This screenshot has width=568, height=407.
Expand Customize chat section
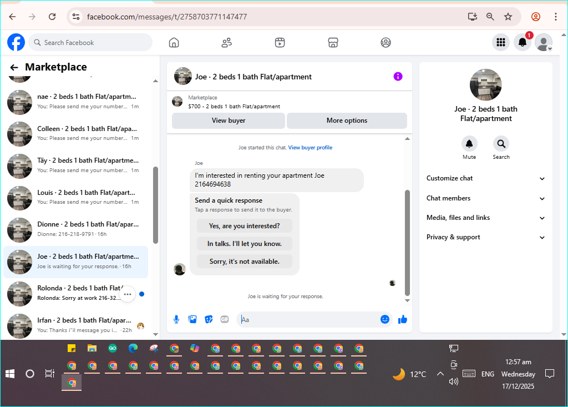pyautogui.click(x=486, y=178)
